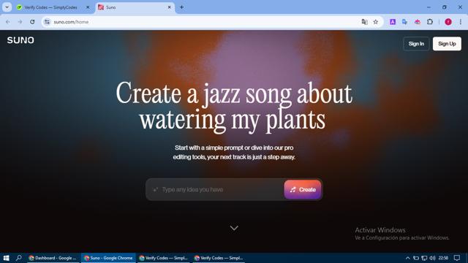Click the down chevron below the prompt box
This screenshot has width=468, height=263.
pos(234,228)
